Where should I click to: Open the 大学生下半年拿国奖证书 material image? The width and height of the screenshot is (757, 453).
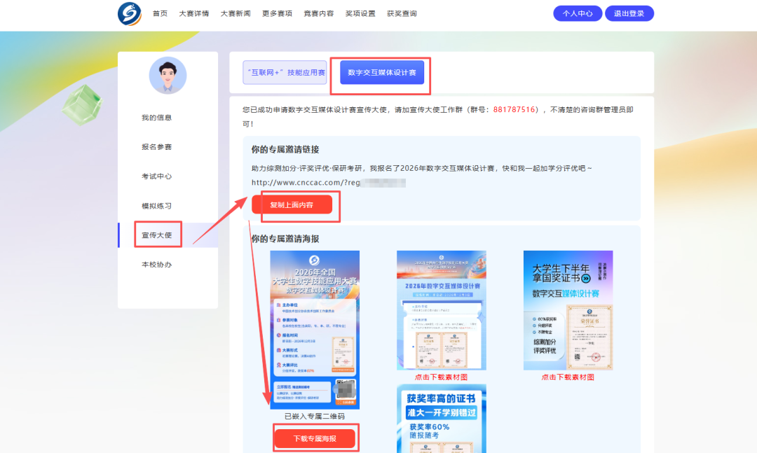568,310
